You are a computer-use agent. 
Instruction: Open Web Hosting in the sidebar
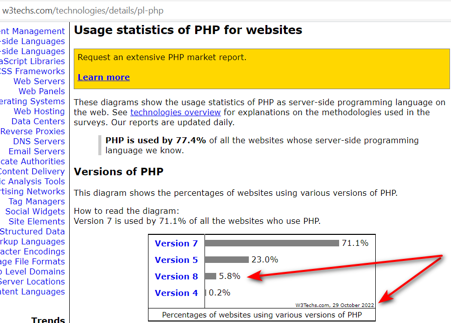40,111
